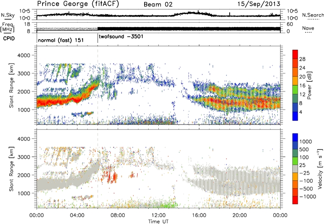Viewport: 324px width, 224px height.
Task: Click the '20:00' time axis tick label
Action: 240,216
